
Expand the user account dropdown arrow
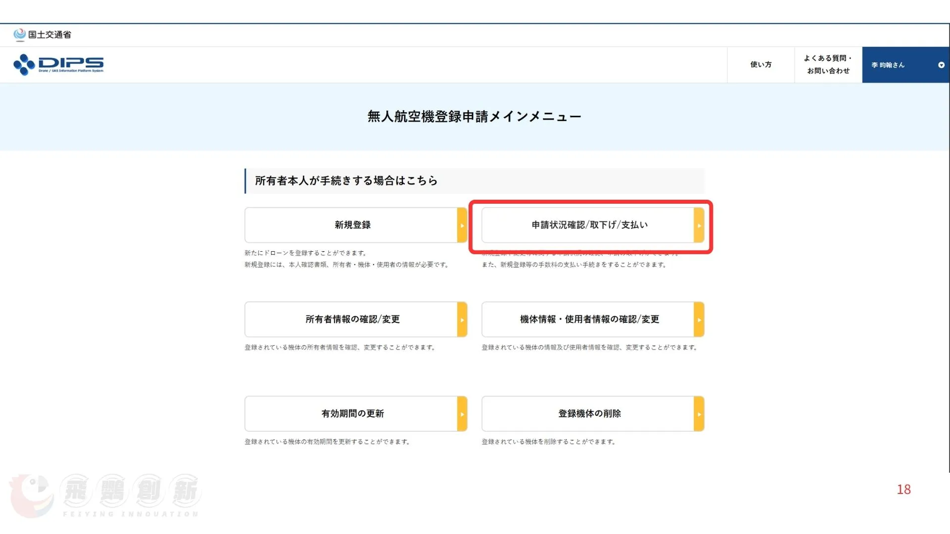pyautogui.click(x=941, y=65)
